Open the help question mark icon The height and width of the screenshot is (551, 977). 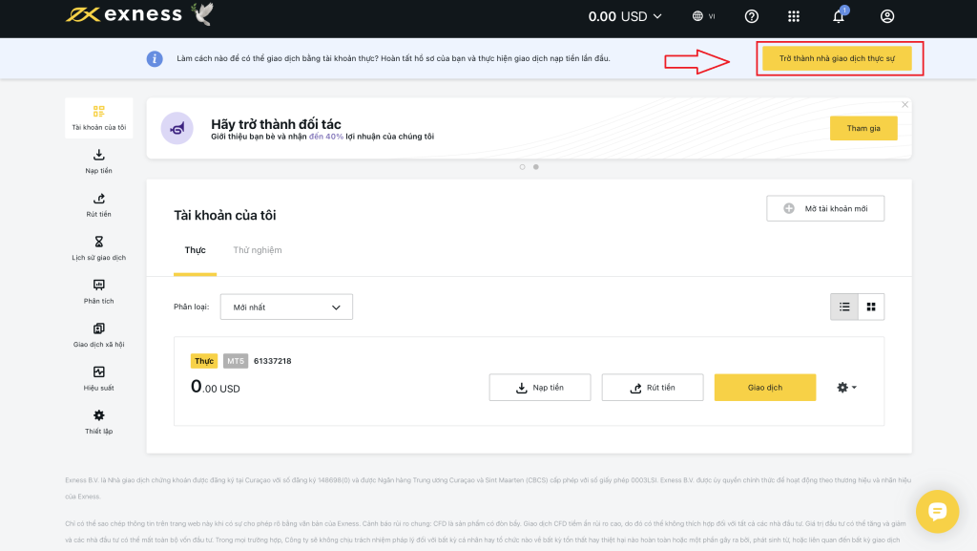click(x=752, y=16)
